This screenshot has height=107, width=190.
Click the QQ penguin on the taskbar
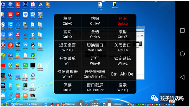click(52, 104)
